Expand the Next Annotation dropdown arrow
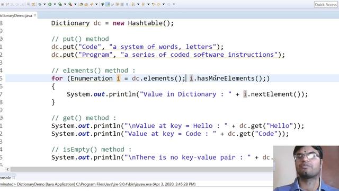This screenshot has width=339, height=191. (138, 4)
